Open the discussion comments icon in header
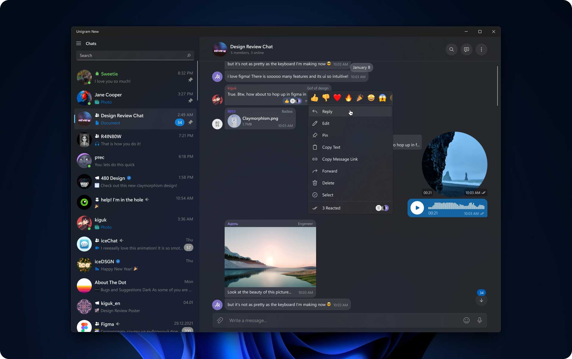This screenshot has height=359, width=572. coord(466,49)
